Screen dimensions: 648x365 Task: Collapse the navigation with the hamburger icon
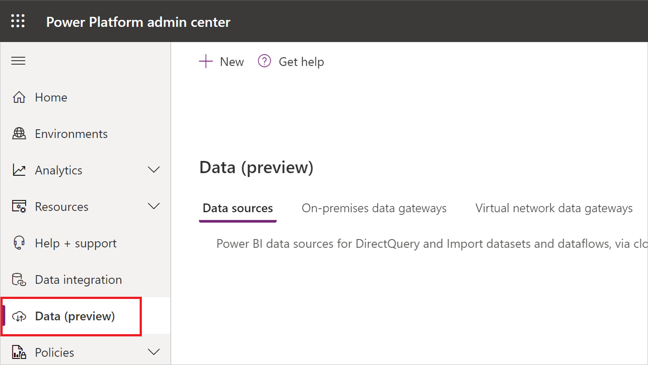[18, 61]
